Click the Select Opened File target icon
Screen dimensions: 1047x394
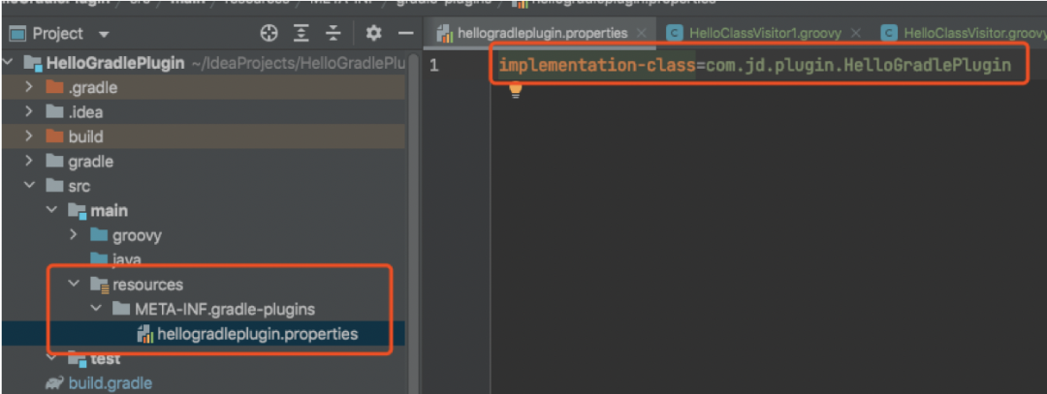click(269, 33)
